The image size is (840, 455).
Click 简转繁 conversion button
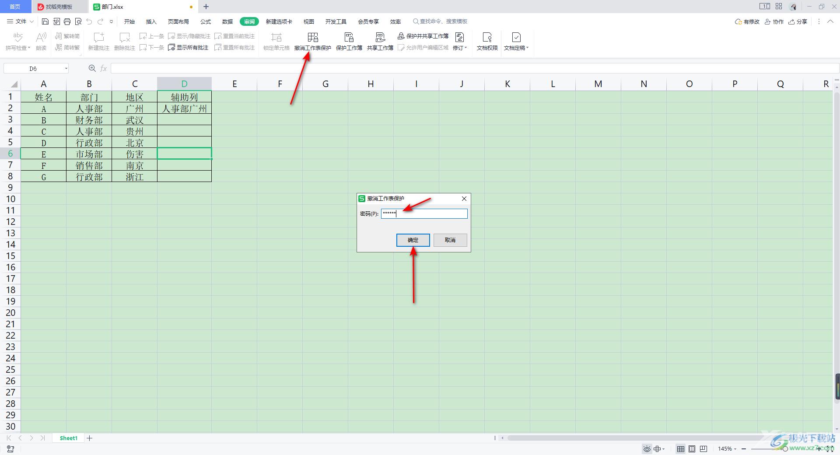tap(67, 47)
